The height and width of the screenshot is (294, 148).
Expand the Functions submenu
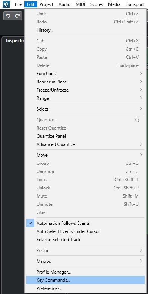[x=85, y=74]
